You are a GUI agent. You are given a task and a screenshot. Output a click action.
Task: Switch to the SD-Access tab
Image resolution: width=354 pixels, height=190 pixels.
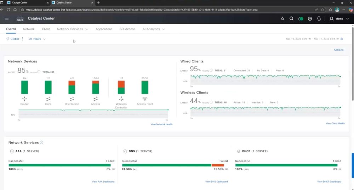pos(127,29)
